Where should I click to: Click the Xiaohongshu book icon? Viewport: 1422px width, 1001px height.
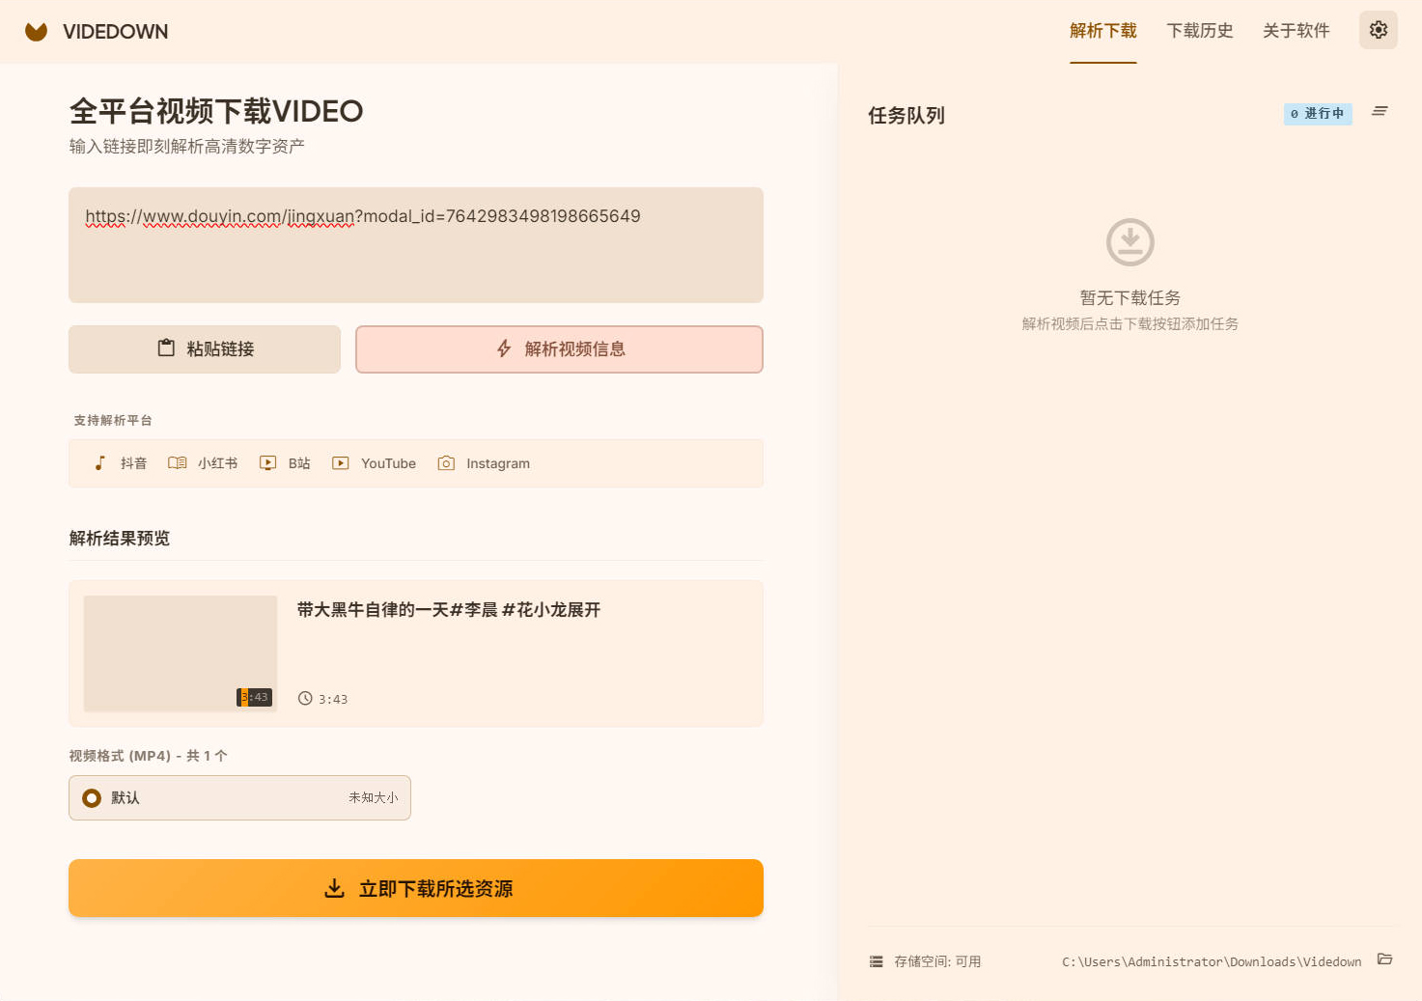177,463
